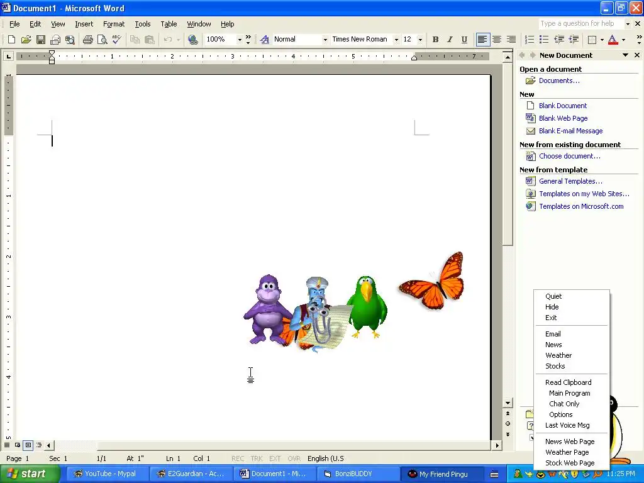Click the Next Page double-arrow button
644x483 pixels.
pos(508,435)
